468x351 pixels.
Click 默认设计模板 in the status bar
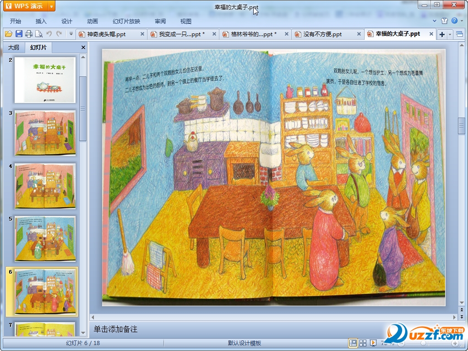click(x=245, y=343)
